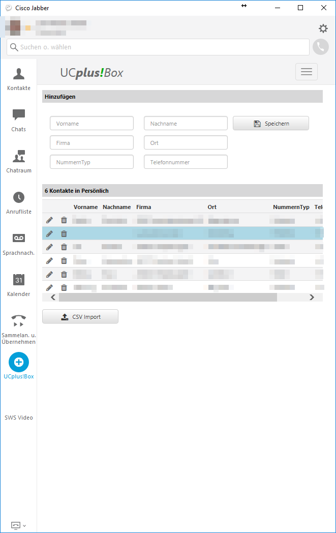Delete the first contact row trash
Image resolution: width=336 pixels, height=533 pixels.
64,220
